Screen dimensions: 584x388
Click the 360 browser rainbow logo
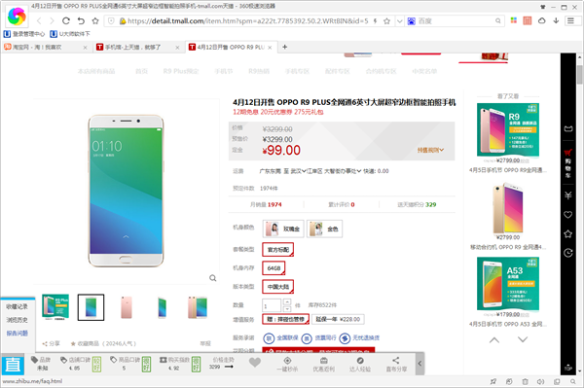(17, 17)
